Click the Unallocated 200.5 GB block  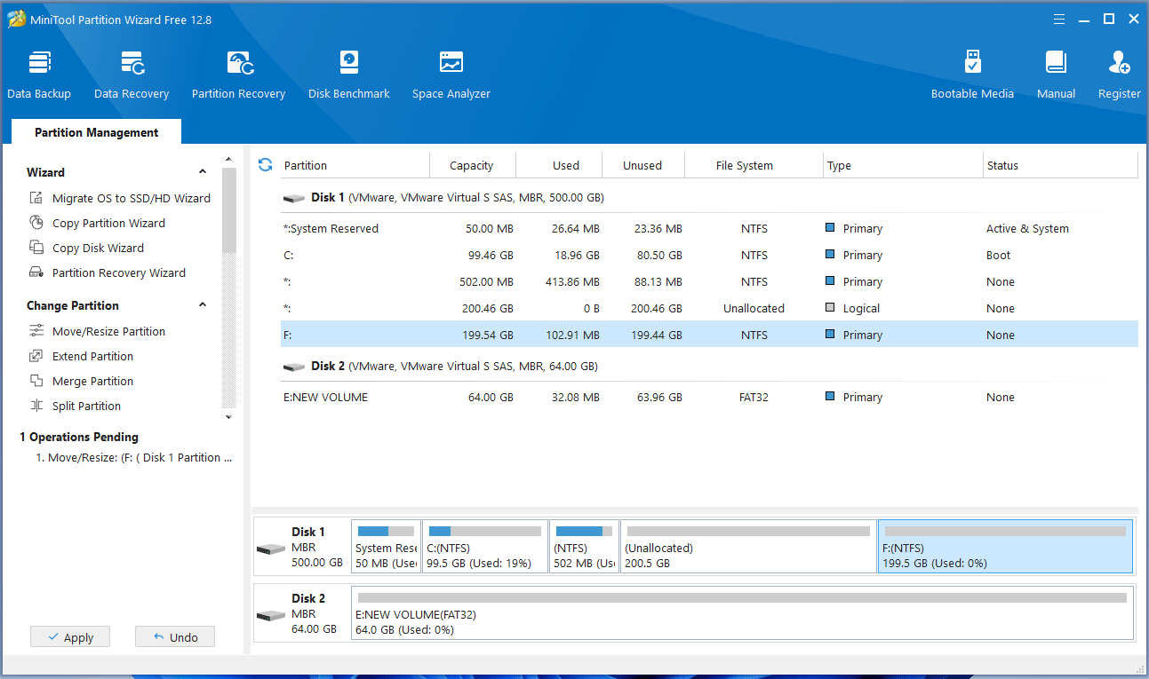click(x=748, y=547)
